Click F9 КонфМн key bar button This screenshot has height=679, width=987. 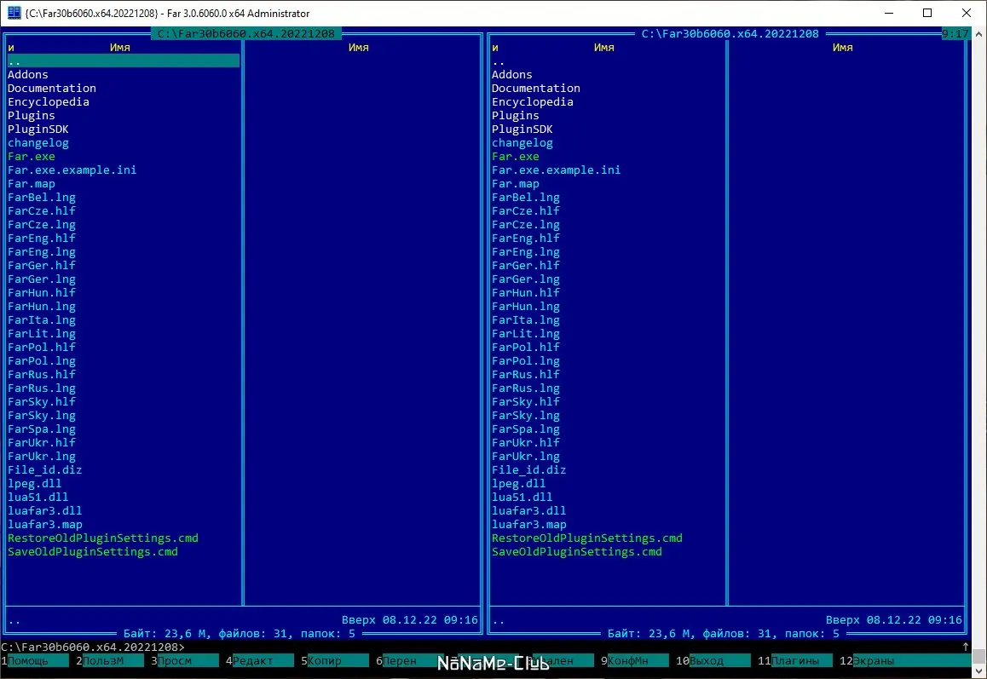click(634, 661)
